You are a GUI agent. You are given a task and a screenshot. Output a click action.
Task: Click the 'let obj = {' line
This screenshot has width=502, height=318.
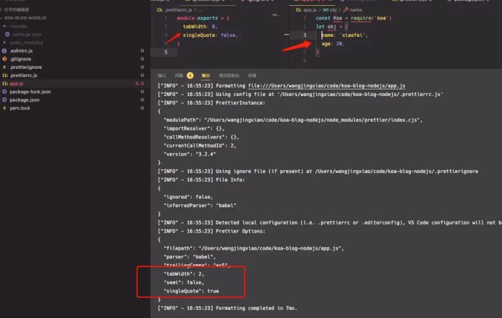tap(332, 26)
